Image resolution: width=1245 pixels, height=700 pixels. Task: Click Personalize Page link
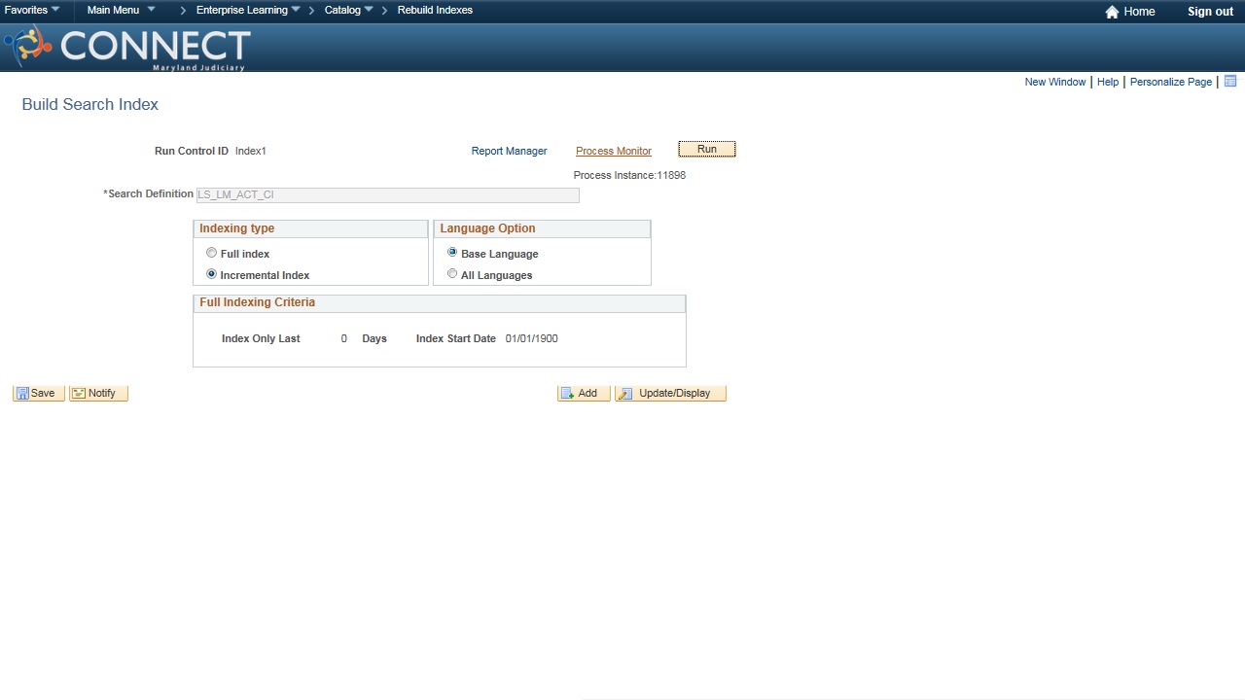tap(1171, 82)
